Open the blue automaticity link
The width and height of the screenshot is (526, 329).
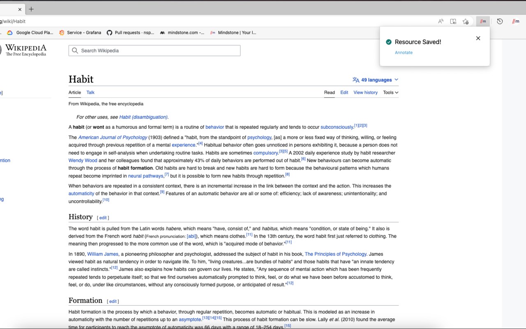(81, 194)
